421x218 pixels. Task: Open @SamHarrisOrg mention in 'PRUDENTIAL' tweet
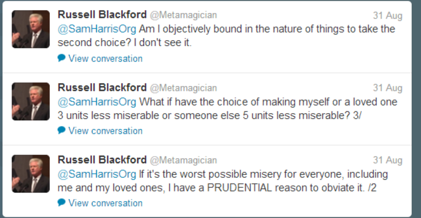coord(97,174)
